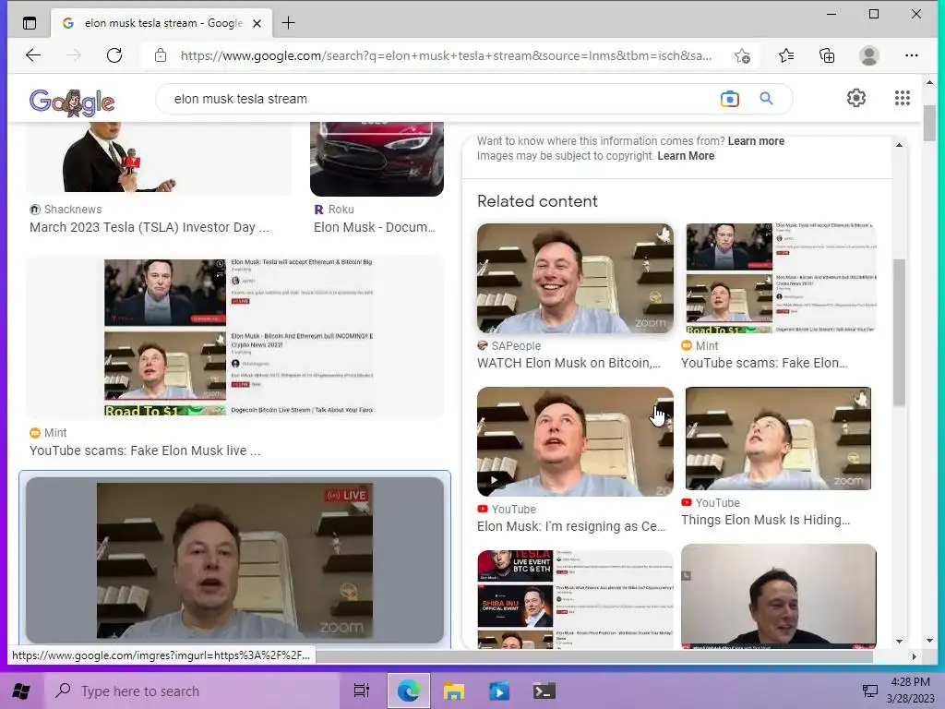Open the Mint related content thumbnail

[x=779, y=278]
